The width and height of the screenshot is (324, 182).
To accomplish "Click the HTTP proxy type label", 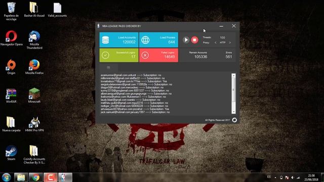I will (x=223, y=42).
